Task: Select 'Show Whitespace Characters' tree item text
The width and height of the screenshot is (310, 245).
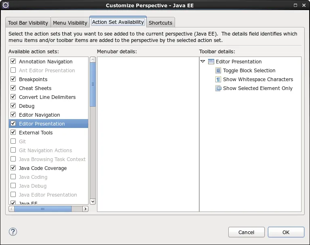Action: (x=258, y=80)
